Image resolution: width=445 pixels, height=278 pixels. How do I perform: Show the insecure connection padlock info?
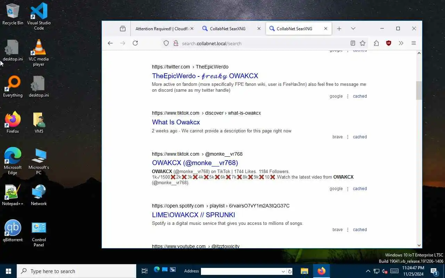(x=176, y=43)
